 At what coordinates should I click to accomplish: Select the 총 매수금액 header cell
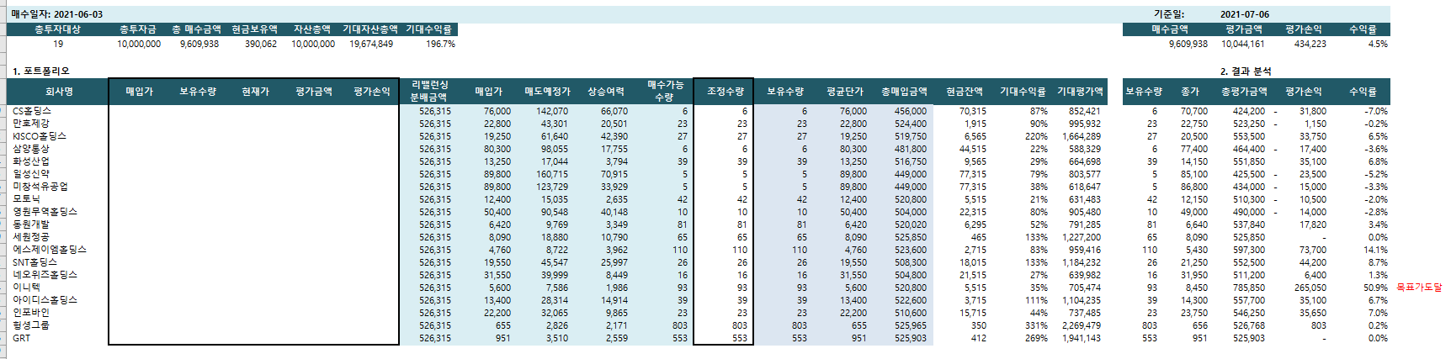[x=195, y=29]
